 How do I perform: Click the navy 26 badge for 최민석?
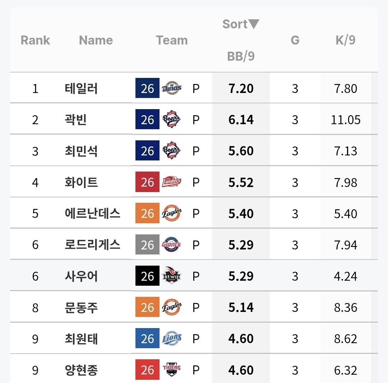tap(148, 150)
